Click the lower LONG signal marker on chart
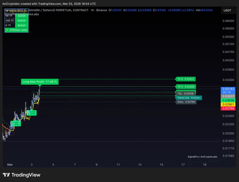The image size is (239, 182). tap(16, 123)
